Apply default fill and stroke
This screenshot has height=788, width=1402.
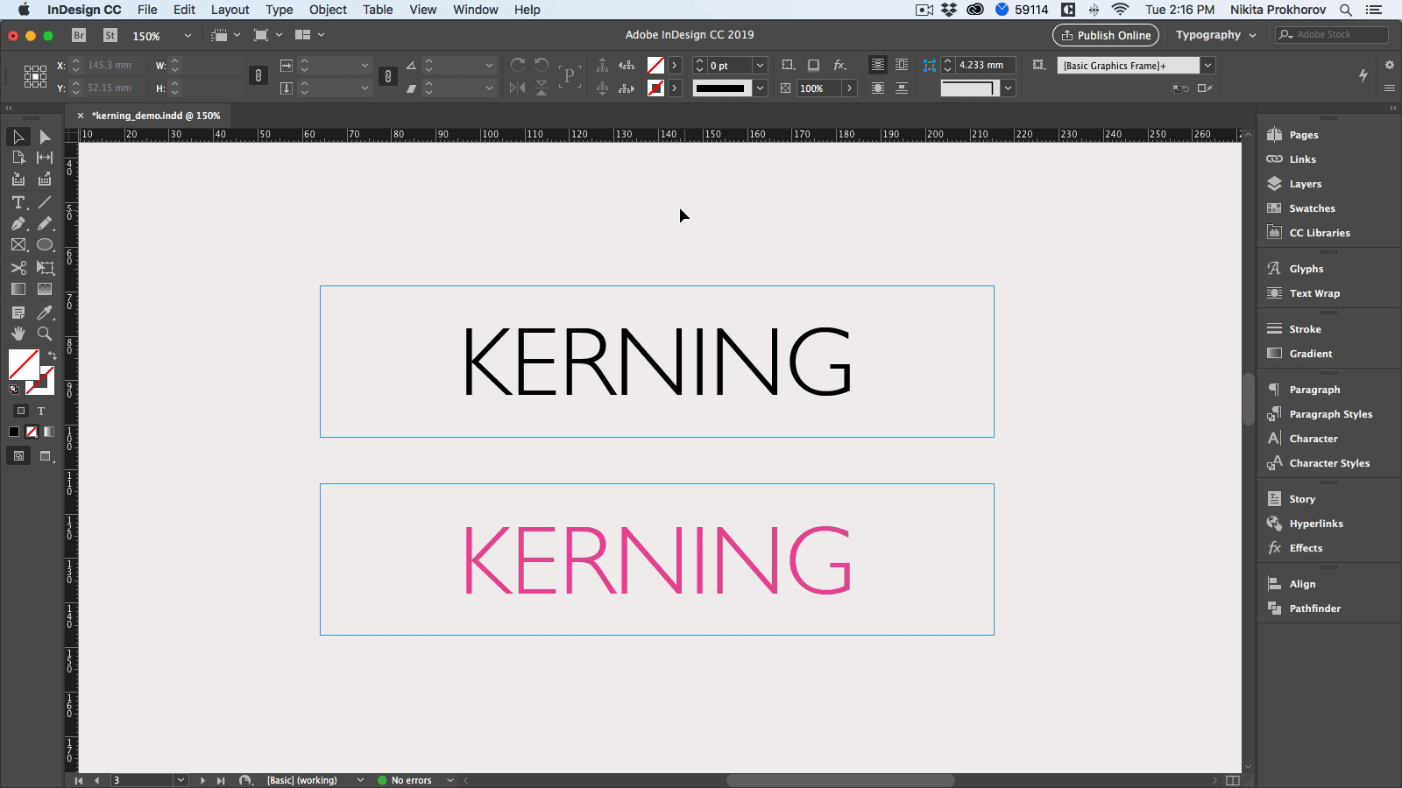(14, 389)
